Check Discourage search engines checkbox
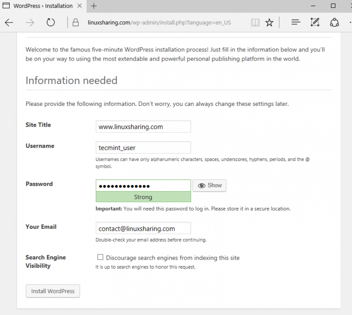The width and height of the screenshot is (352, 315). [x=100, y=257]
